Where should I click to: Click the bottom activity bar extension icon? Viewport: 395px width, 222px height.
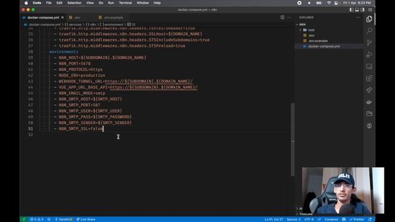(369, 125)
